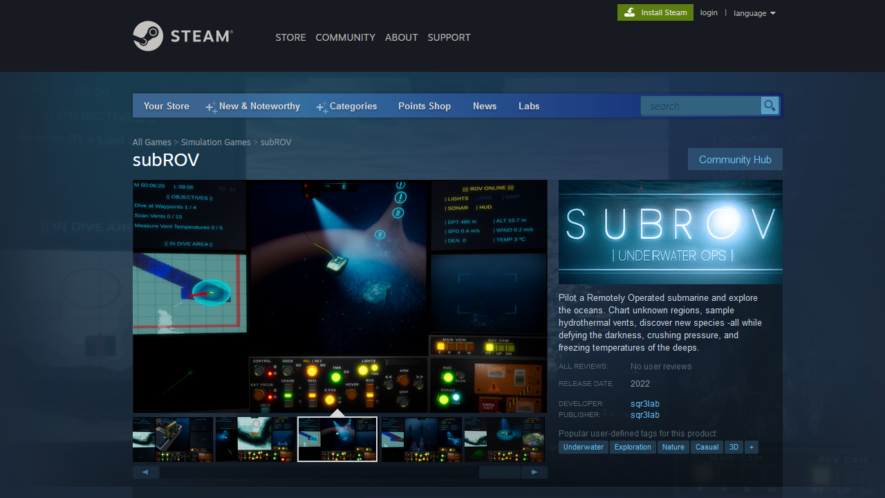Click the Exploration tag

tap(633, 447)
